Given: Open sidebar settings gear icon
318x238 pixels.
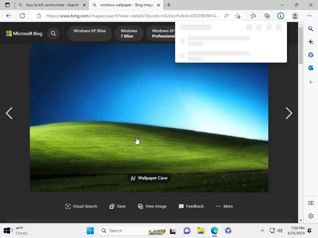Looking at the screenshot, I should 311,216.
